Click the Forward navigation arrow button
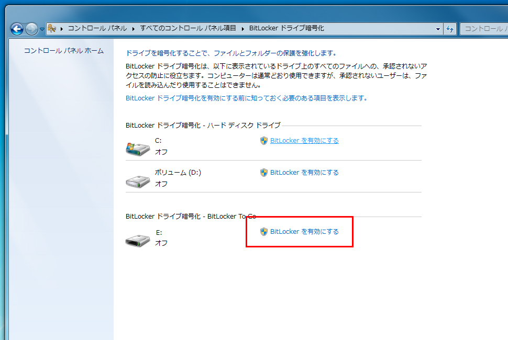The image size is (508, 340). (x=31, y=29)
